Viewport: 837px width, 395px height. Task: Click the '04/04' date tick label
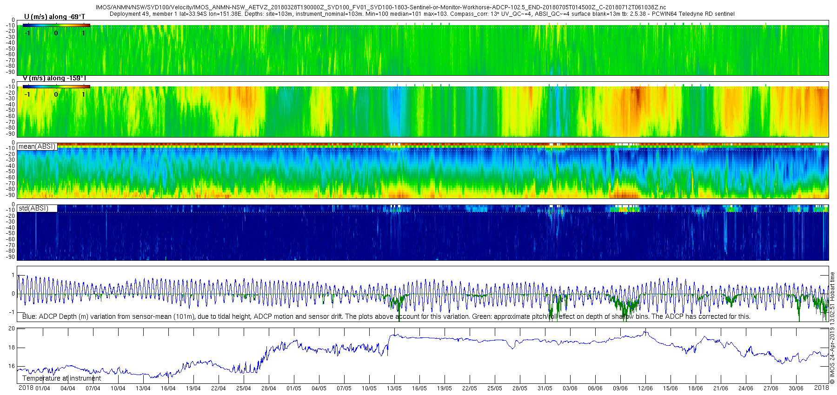[68, 388]
